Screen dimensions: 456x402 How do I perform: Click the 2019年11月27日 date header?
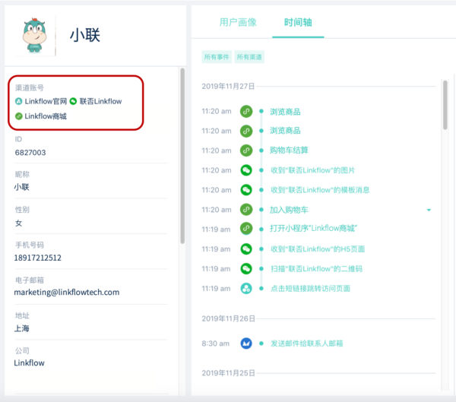(x=228, y=87)
